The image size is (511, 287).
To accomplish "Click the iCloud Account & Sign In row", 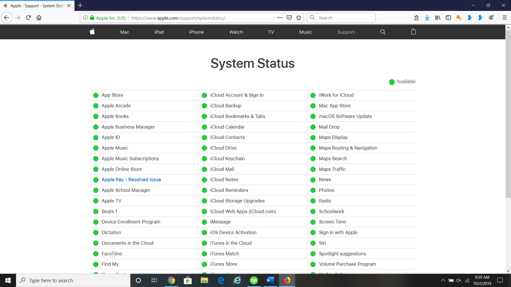I will point(253,95).
